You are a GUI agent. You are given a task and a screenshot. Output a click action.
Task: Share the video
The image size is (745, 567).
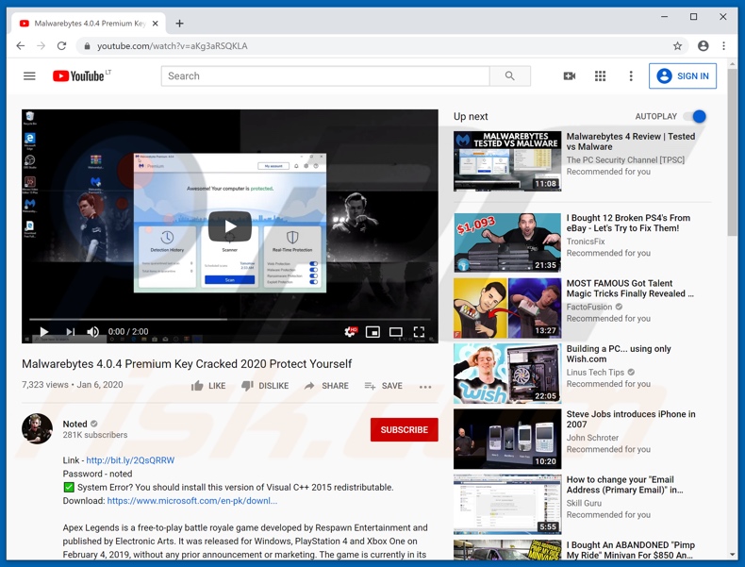click(x=326, y=386)
